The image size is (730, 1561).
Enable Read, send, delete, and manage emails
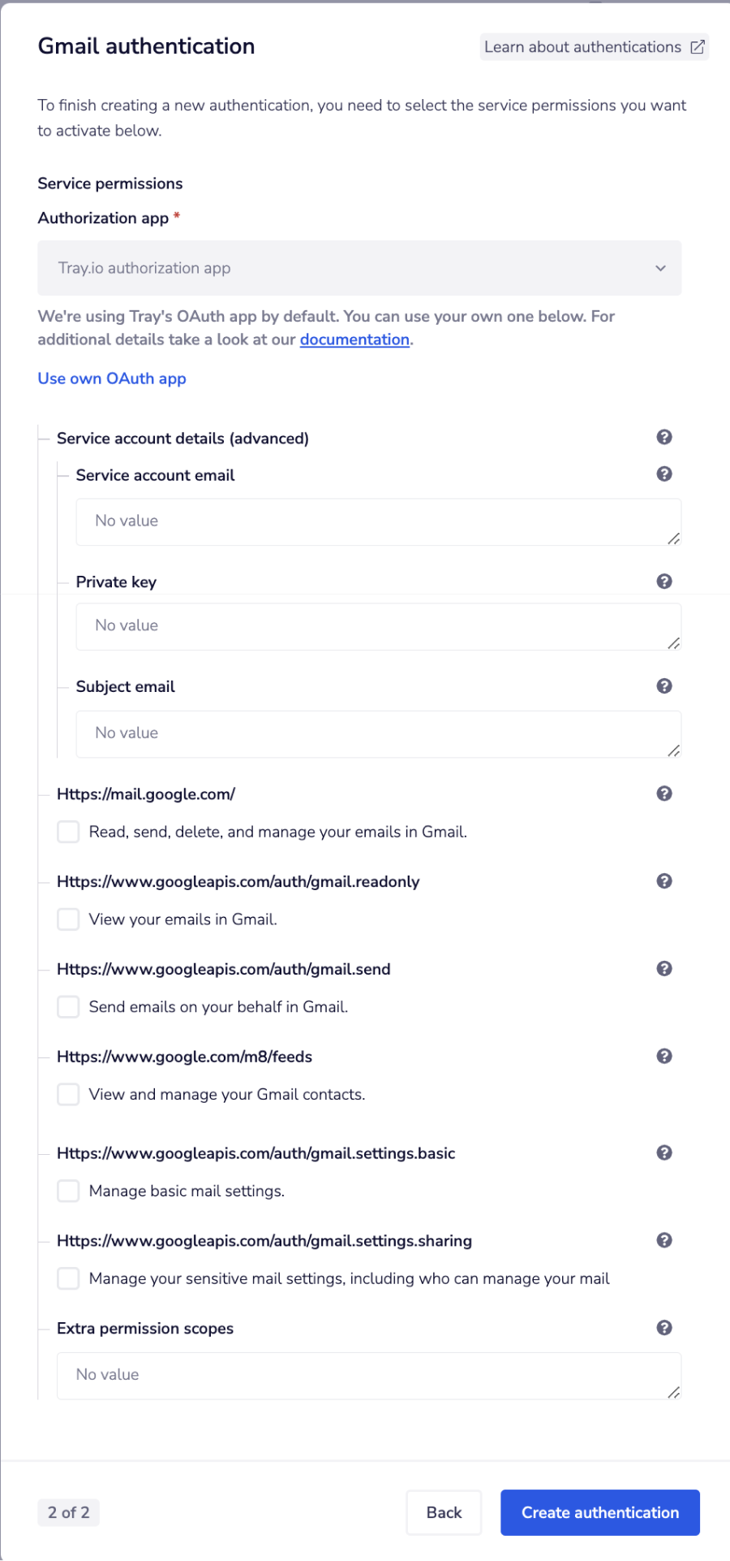coord(68,832)
